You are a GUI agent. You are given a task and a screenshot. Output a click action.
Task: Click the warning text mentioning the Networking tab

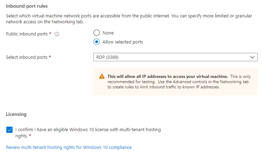(x=178, y=82)
